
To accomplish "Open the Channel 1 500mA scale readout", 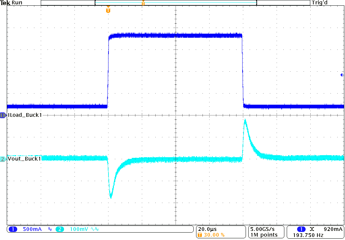I will tap(32, 229).
